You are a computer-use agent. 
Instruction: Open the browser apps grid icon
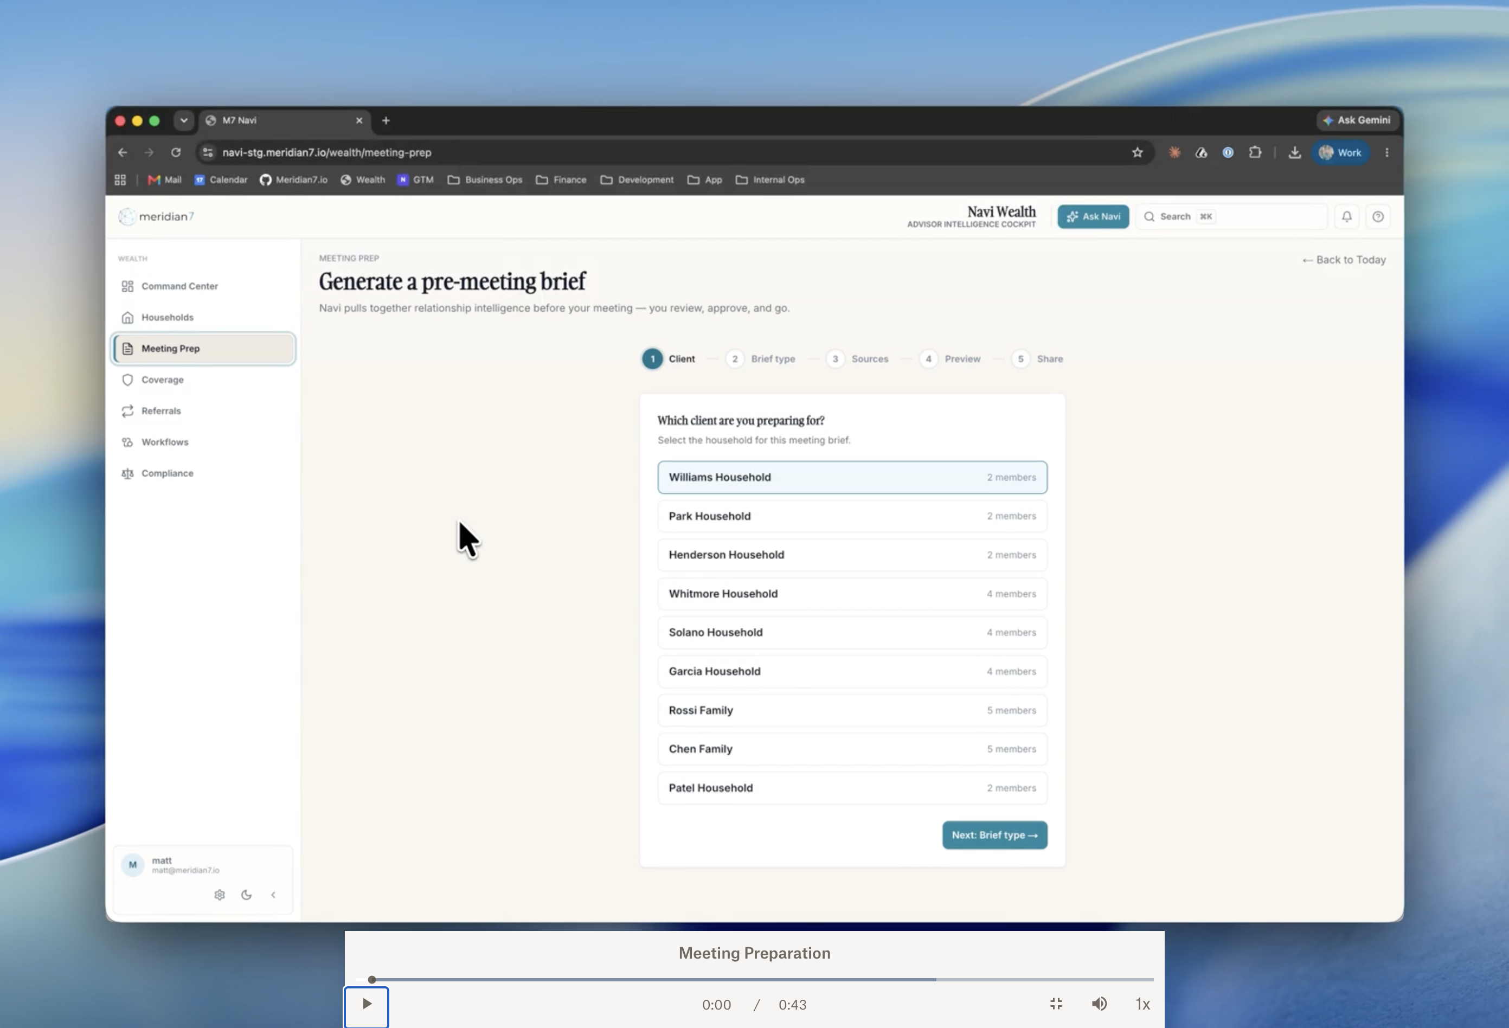[120, 180]
